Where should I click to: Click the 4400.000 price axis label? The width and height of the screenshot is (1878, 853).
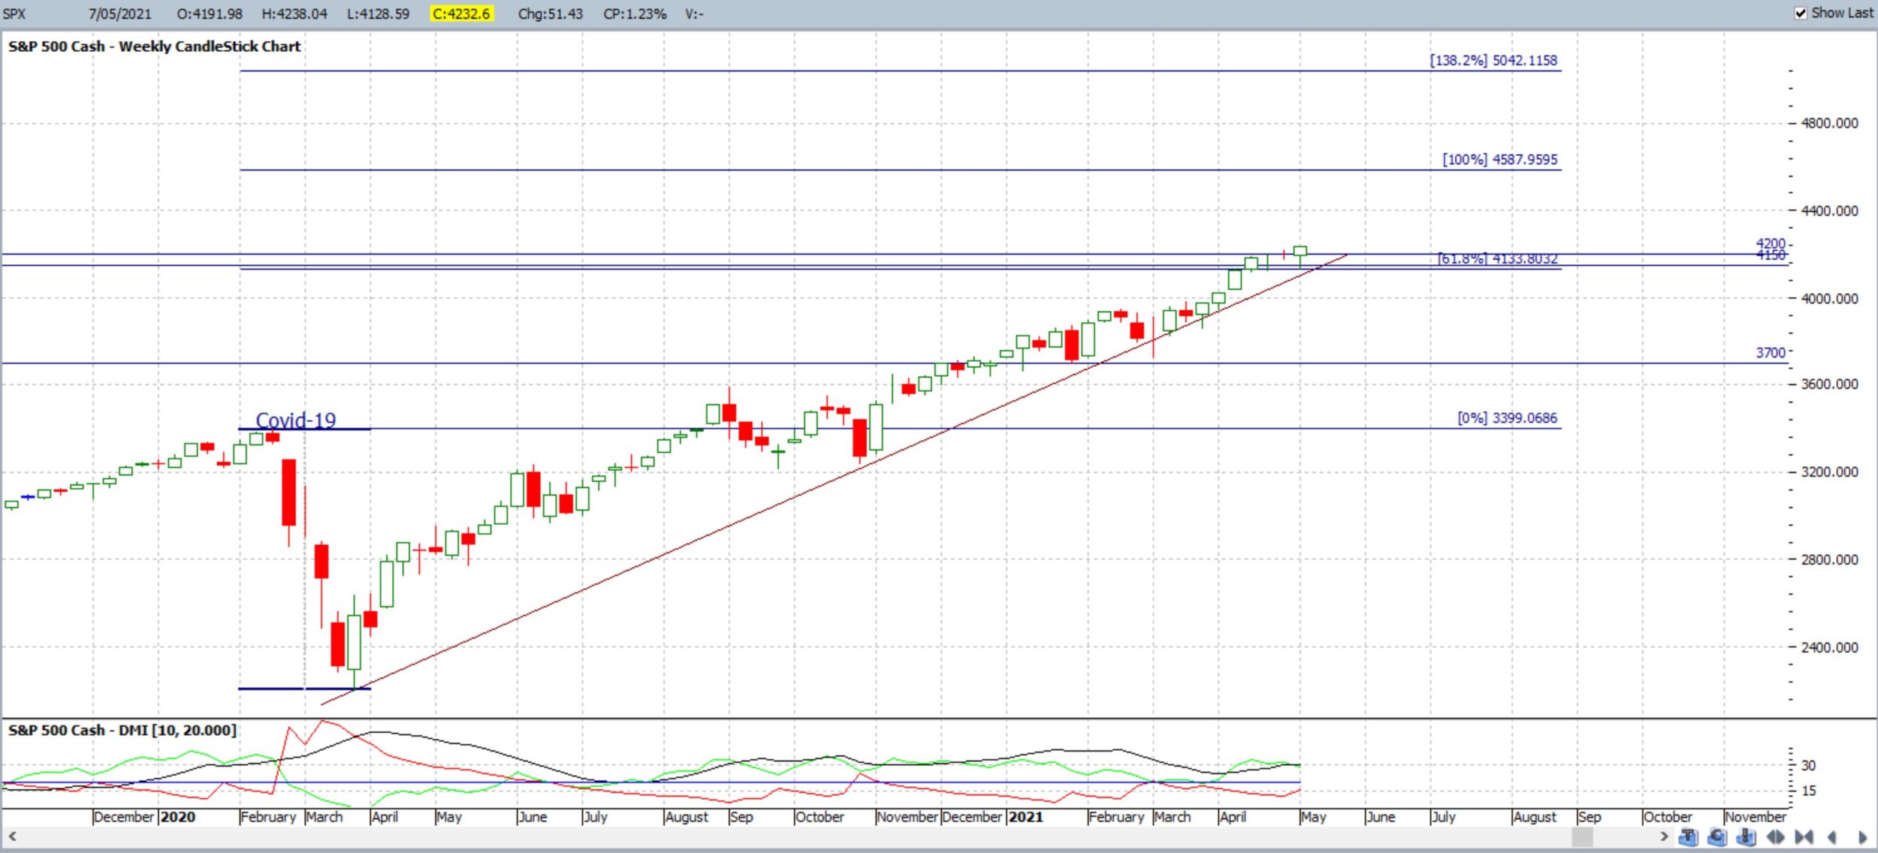[1830, 211]
